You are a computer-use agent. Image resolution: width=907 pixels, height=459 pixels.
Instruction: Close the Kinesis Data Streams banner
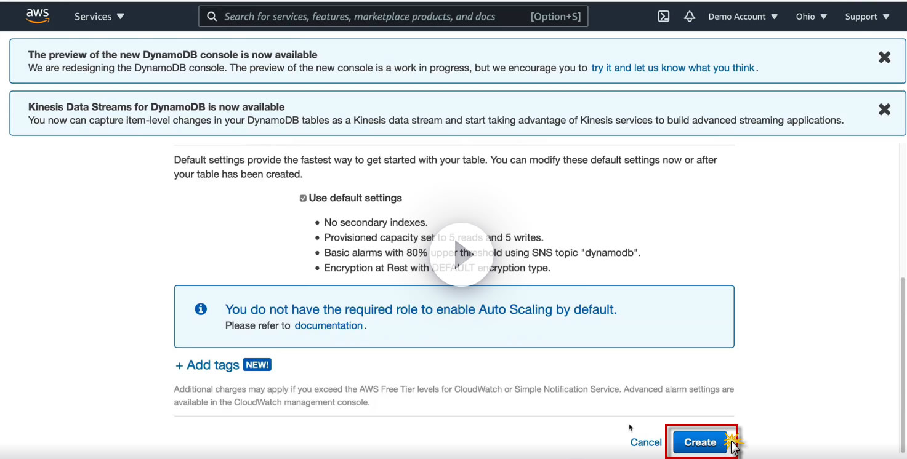click(x=884, y=110)
